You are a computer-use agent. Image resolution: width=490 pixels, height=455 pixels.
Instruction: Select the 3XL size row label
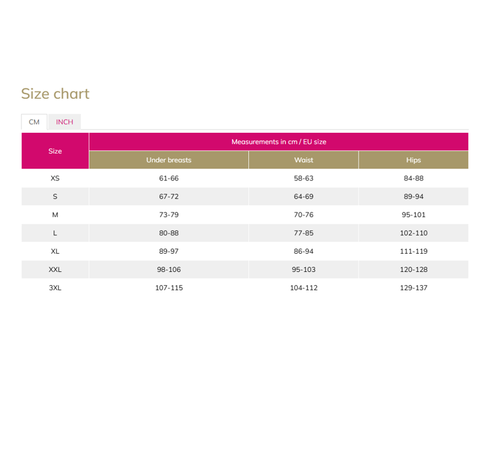pos(55,288)
